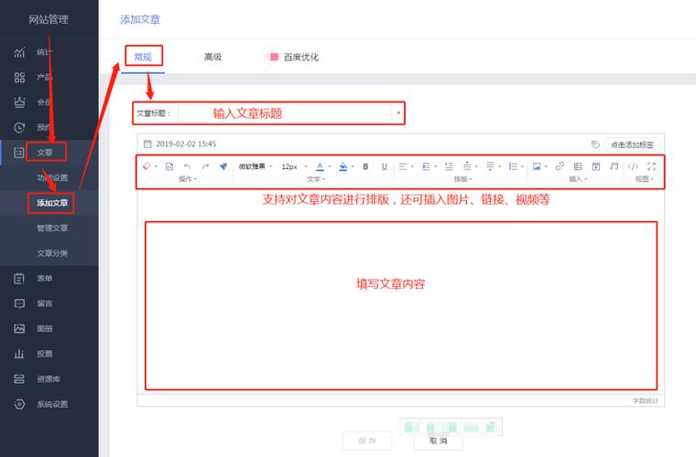The image size is (696, 457).
Task: Open 预约 clock icon in sidebar
Action: 19,128
